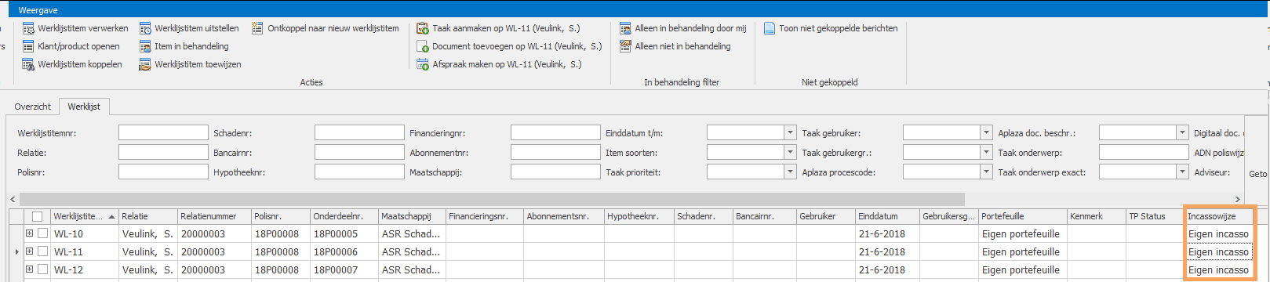This screenshot has width=1270, height=282.
Task: Click the Maatschappij filter input field
Action: pyautogui.click(x=555, y=172)
